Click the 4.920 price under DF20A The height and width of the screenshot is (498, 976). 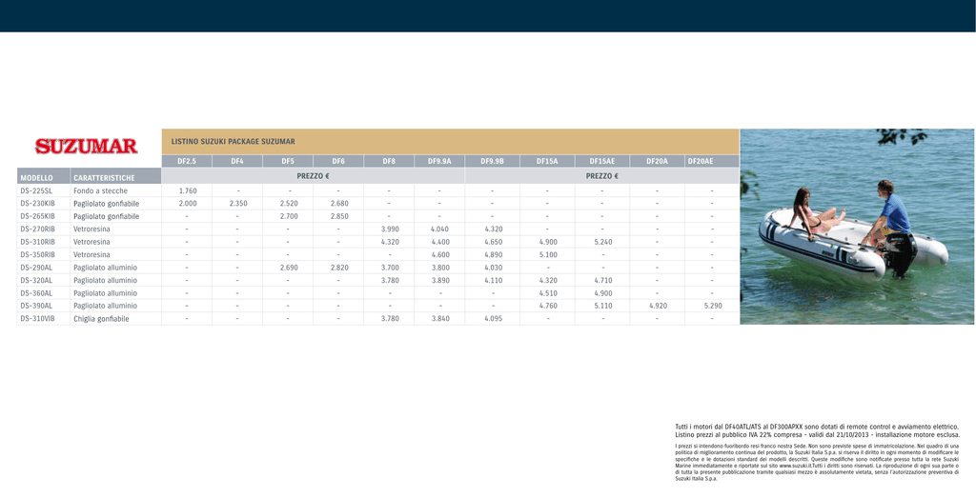click(658, 306)
